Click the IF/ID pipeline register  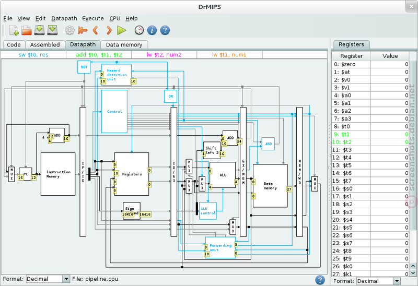click(x=83, y=172)
